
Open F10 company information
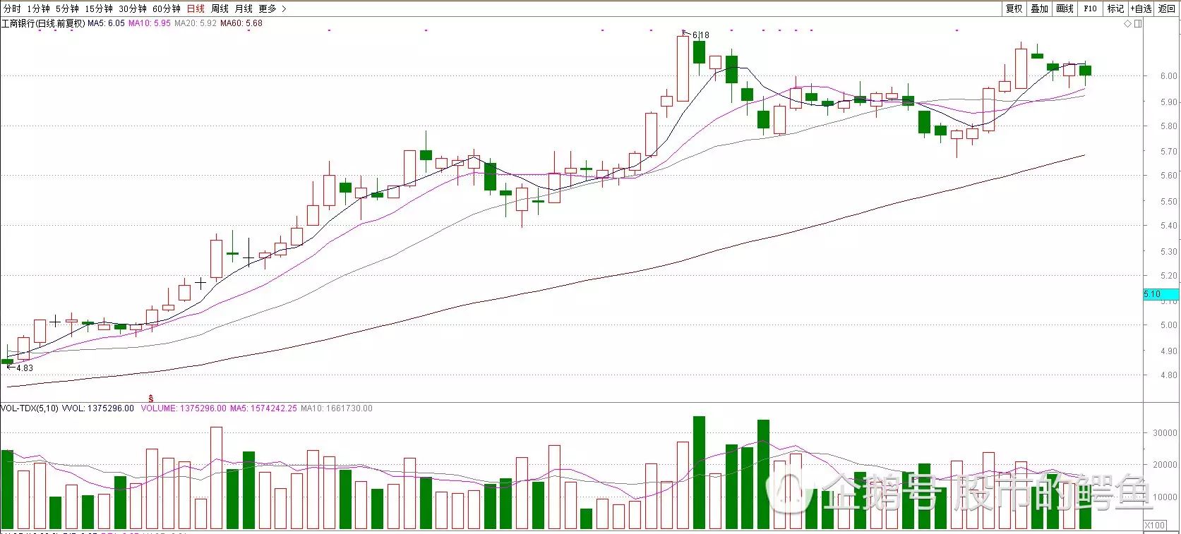pyautogui.click(x=1090, y=8)
